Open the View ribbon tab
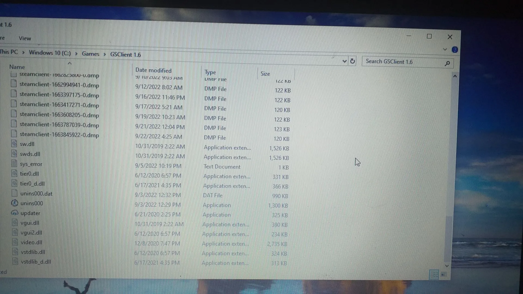 pyautogui.click(x=25, y=38)
